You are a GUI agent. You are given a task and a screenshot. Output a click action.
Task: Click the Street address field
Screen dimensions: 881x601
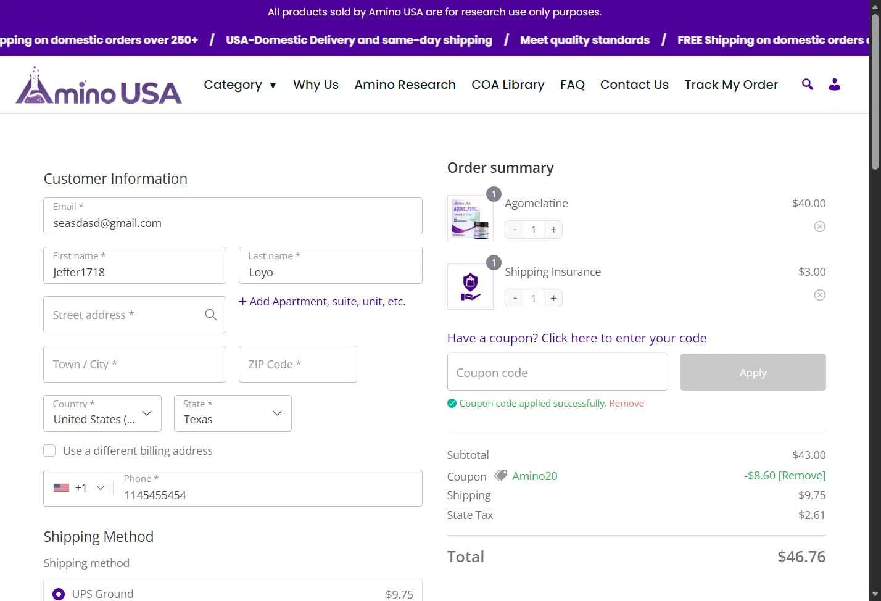click(x=134, y=315)
